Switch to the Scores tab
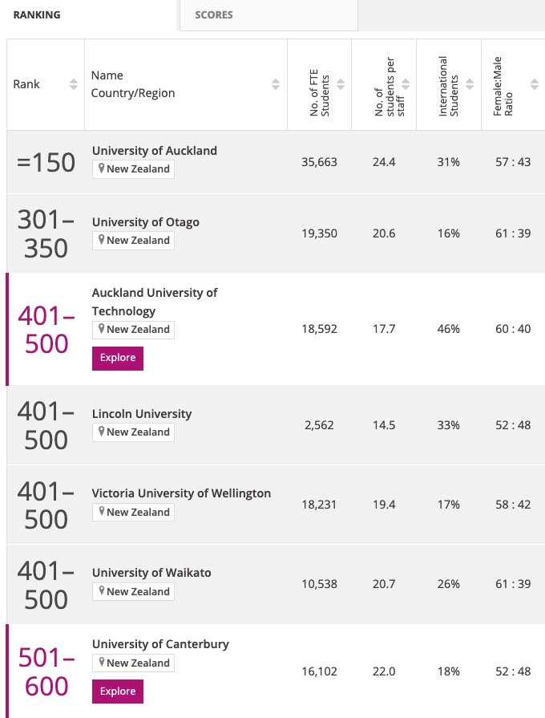 tap(214, 14)
